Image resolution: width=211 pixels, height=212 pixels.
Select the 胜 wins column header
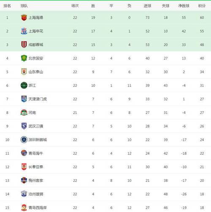(93, 6)
